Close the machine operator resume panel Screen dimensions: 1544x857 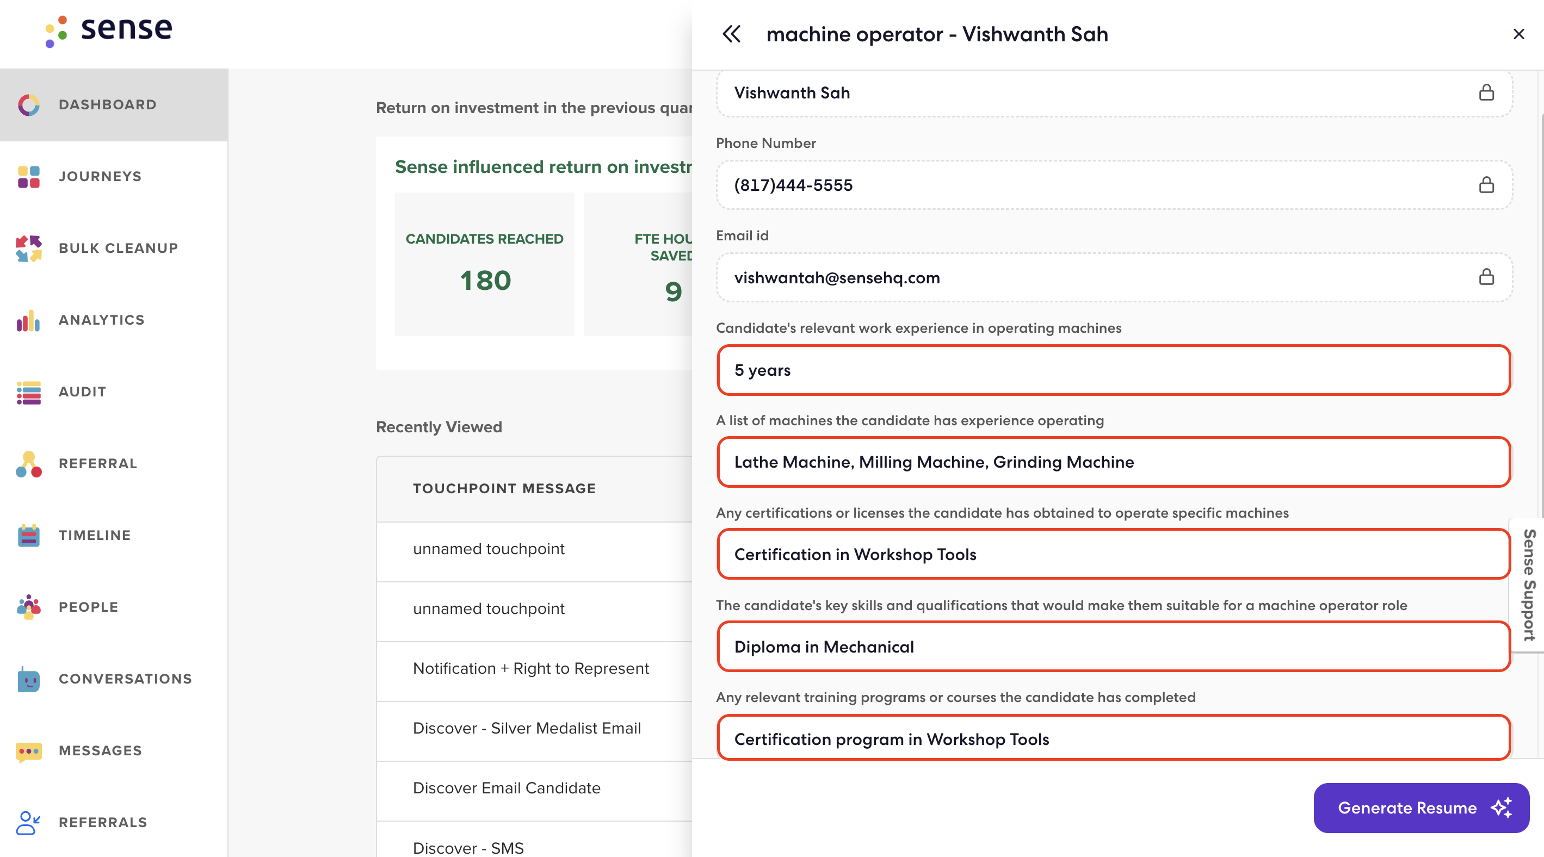(1518, 34)
